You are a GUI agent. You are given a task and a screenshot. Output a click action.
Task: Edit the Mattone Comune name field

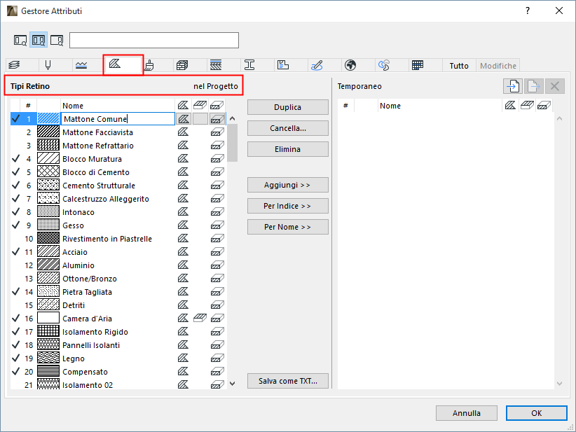[x=118, y=119]
